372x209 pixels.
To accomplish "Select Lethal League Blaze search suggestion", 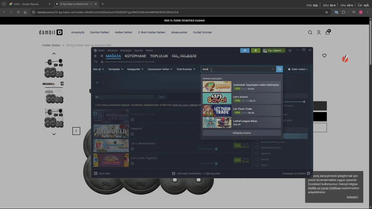I will (242, 122).
